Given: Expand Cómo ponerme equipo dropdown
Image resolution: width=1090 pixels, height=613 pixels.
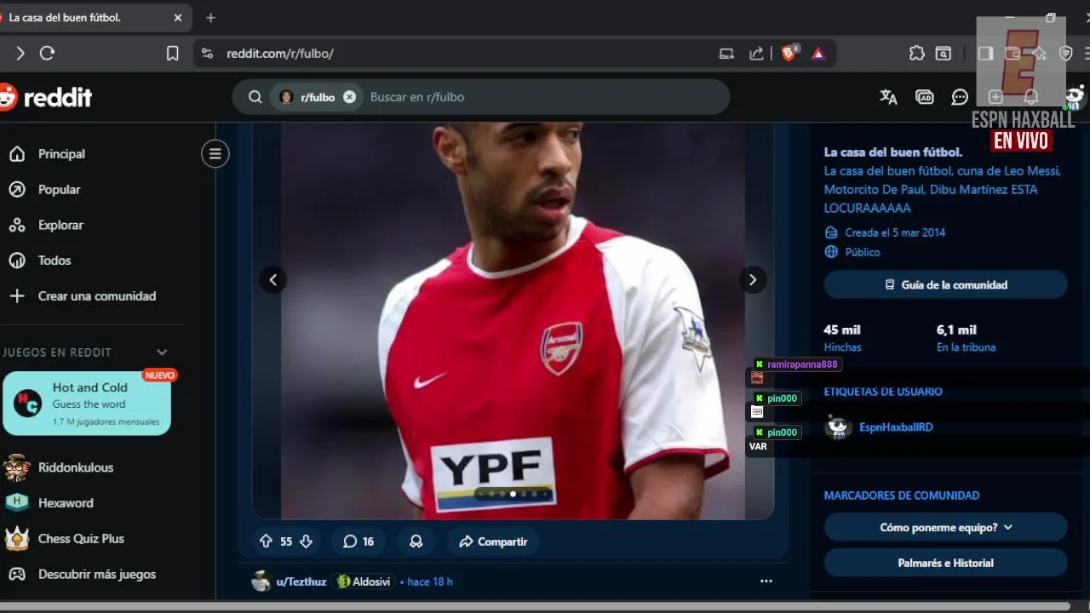Looking at the screenshot, I should 945,528.
